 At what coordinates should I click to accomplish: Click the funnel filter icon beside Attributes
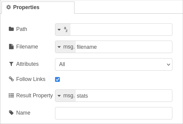click(x=11, y=64)
